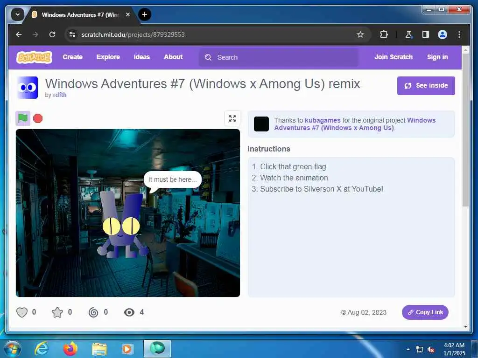
Task: Open the Create menu item
Action: pyautogui.click(x=72, y=57)
